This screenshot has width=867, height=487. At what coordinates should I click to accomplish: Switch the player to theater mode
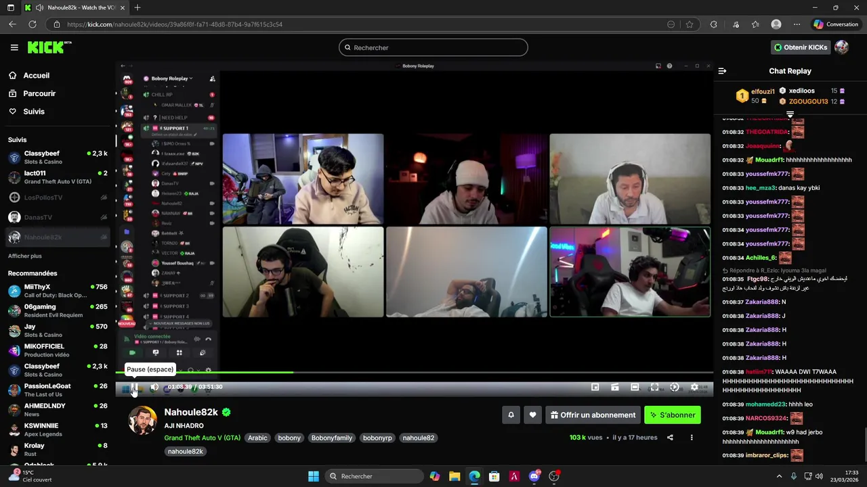635,388
